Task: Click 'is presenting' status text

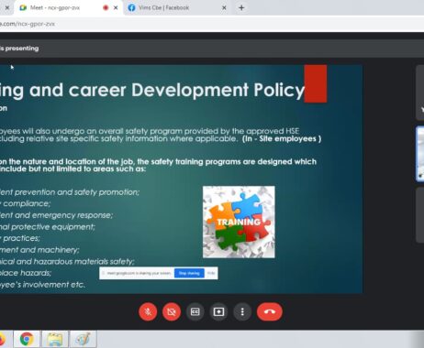Action: pyautogui.click(x=19, y=49)
